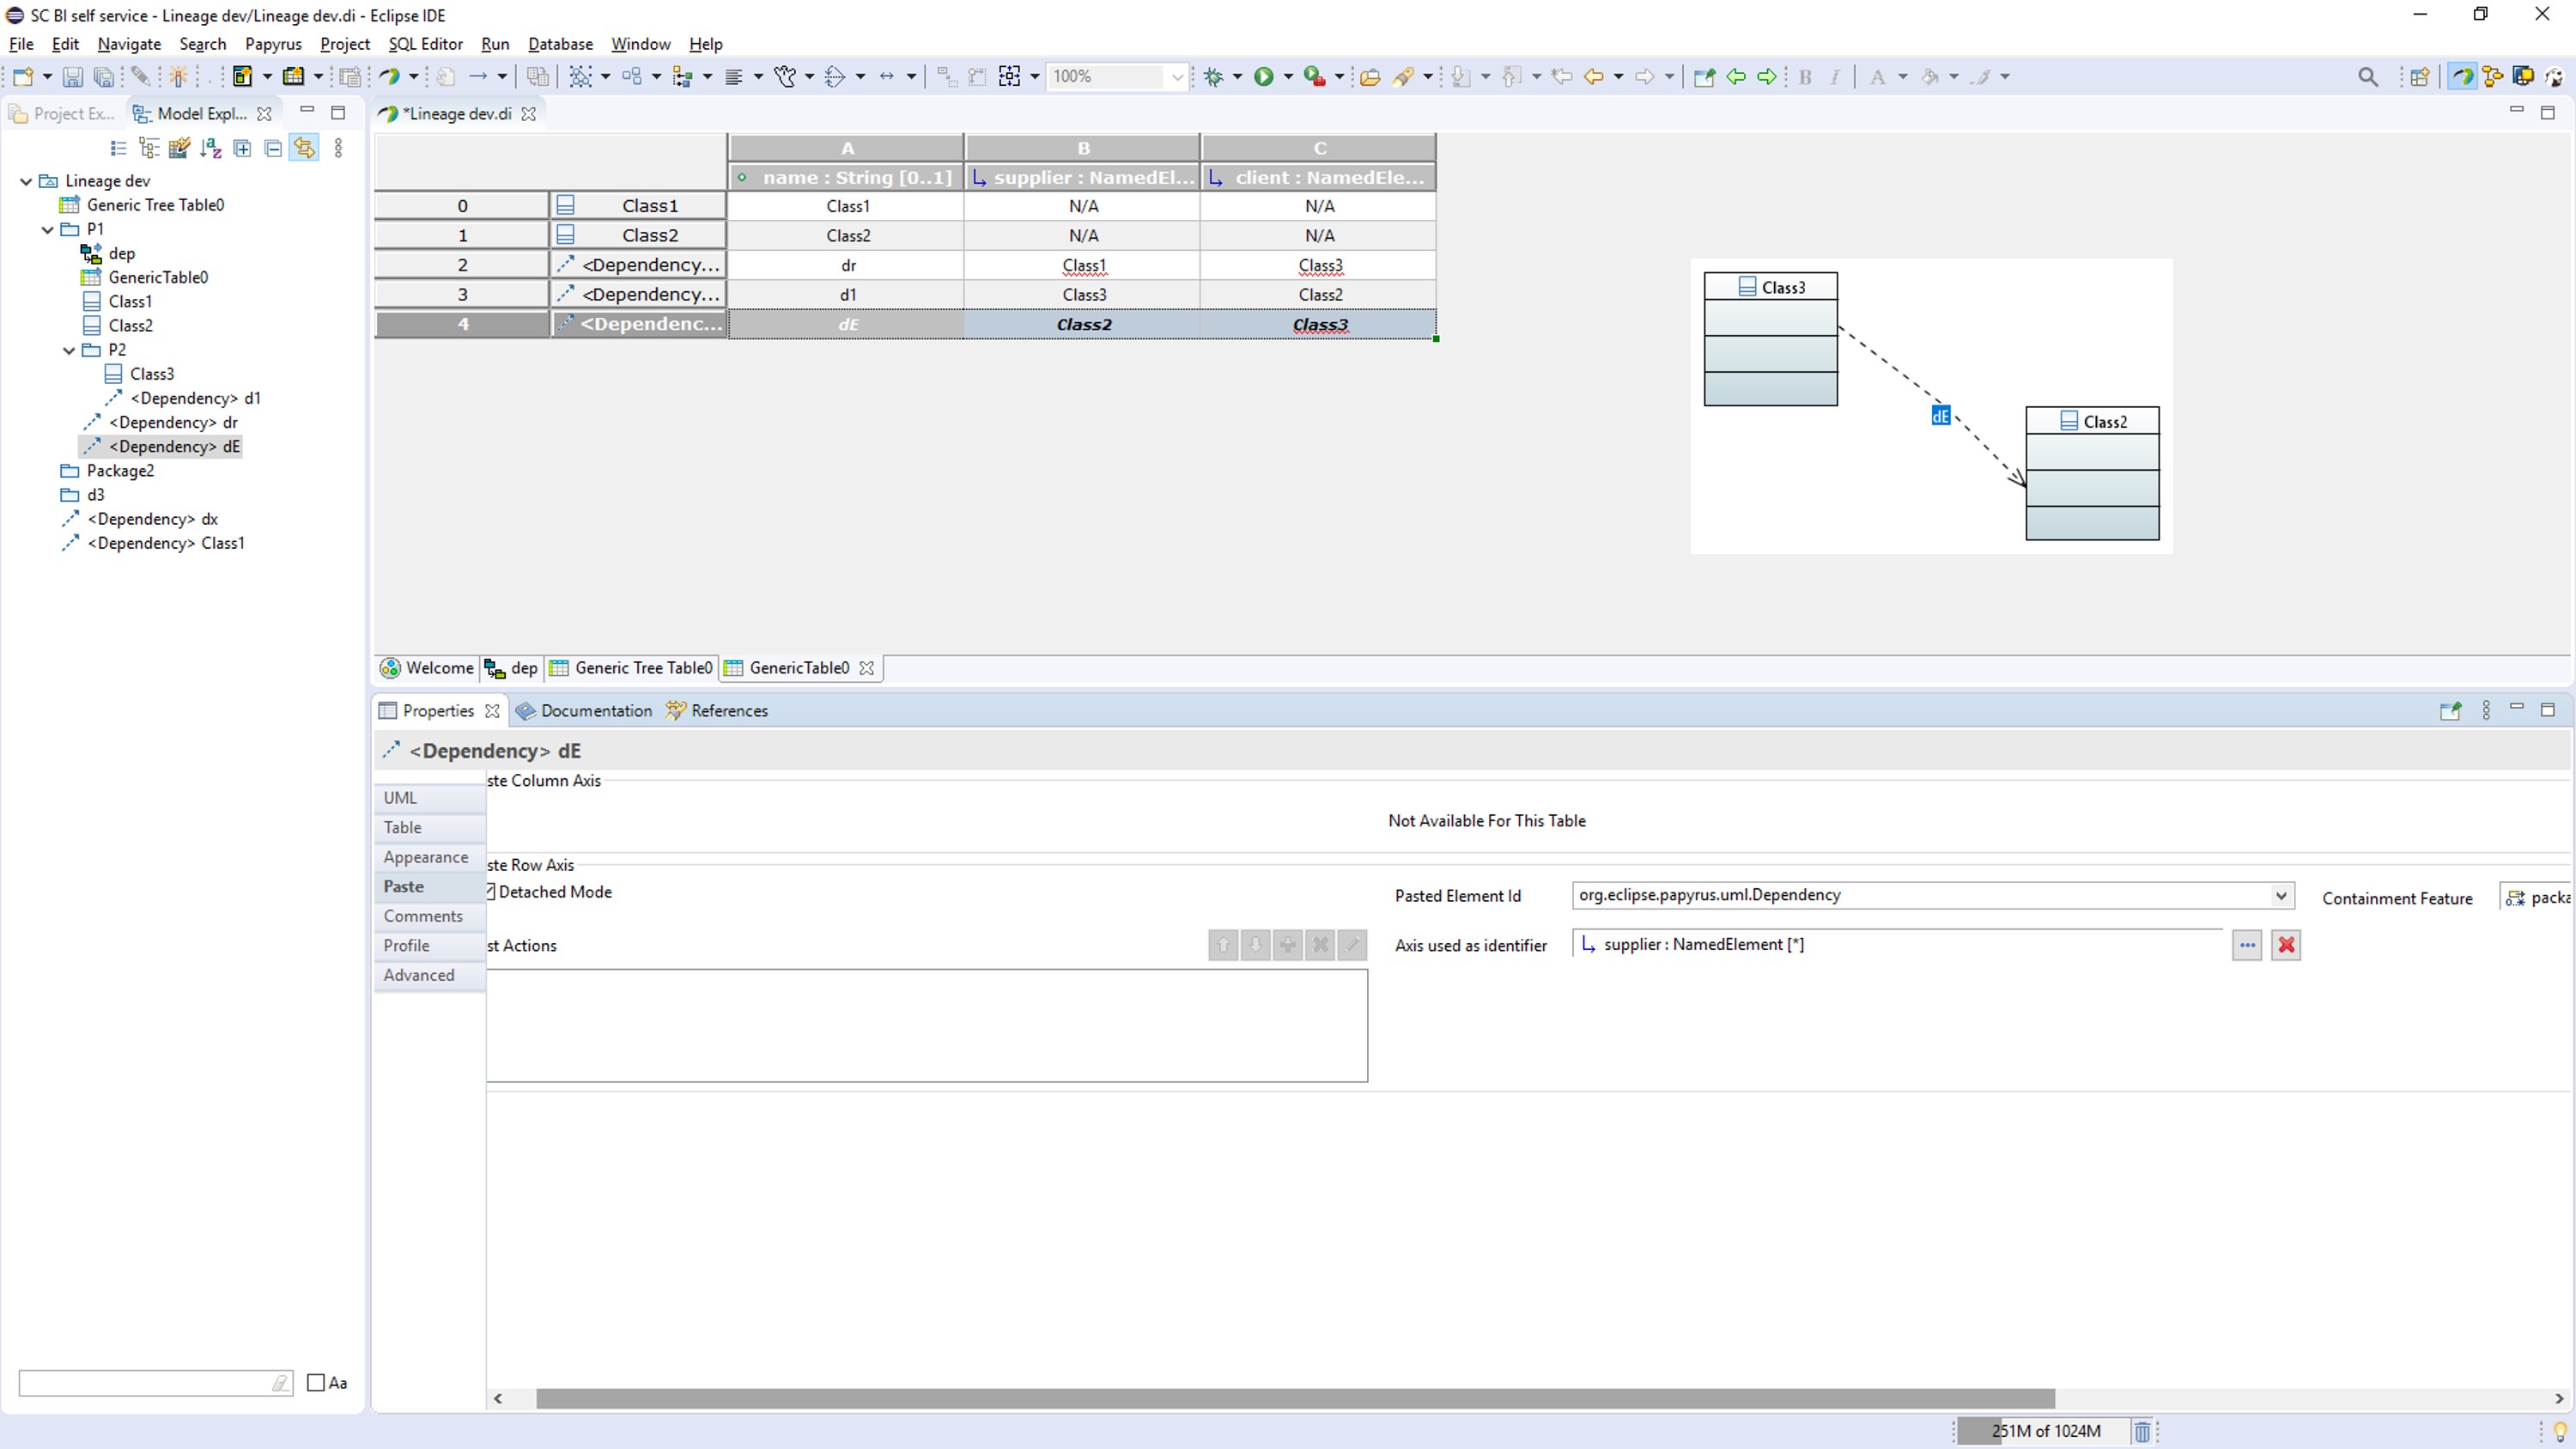Click the green forward arrow navigation icon
The image size is (2576, 1449).
tap(1767, 76)
